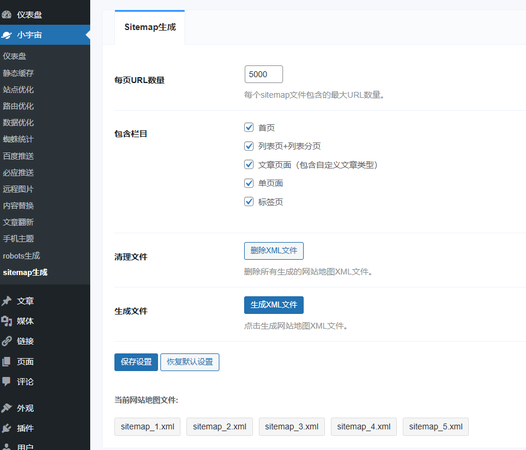Click the 删除XML文件 button

point(274,251)
